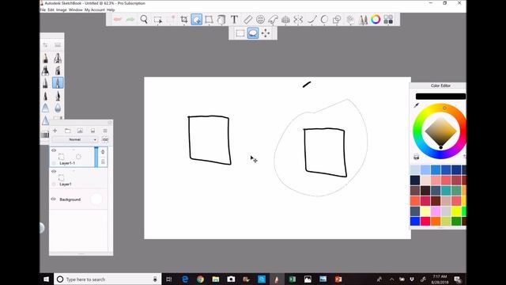Select the highlighted brush in the palette
The width and height of the screenshot is (506, 285).
click(x=58, y=83)
